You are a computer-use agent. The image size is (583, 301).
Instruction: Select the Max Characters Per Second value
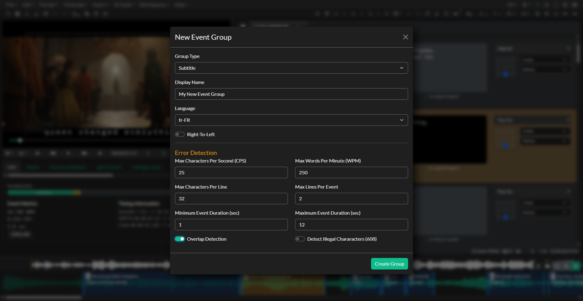[x=231, y=172]
